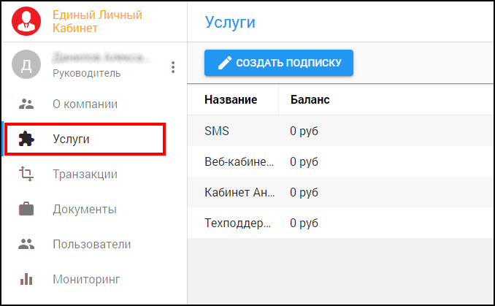This screenshot has width=495, height=306.
Task: Open the Транзакции sidebar section
Action: (x=85, y=174)
